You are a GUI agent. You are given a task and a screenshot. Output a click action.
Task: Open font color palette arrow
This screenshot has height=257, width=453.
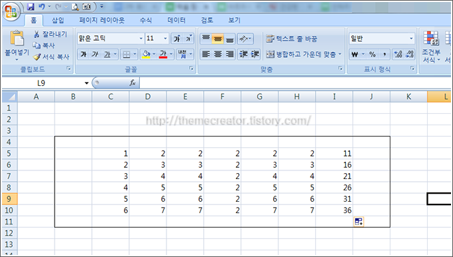pyautogui.click(x=171, y=54)
